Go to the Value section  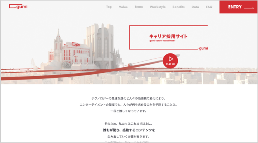click(x=123, y=7)
